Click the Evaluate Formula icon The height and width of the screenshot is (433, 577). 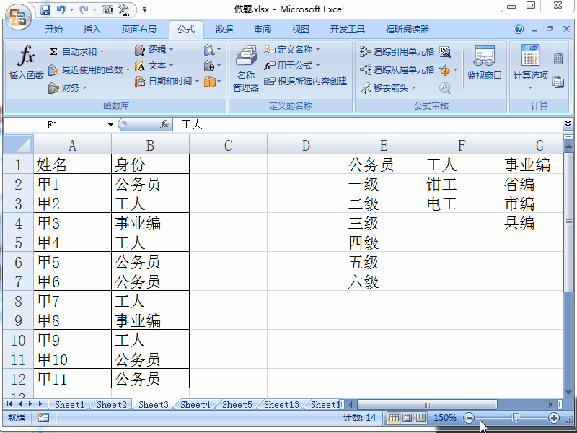click(444, 87)
